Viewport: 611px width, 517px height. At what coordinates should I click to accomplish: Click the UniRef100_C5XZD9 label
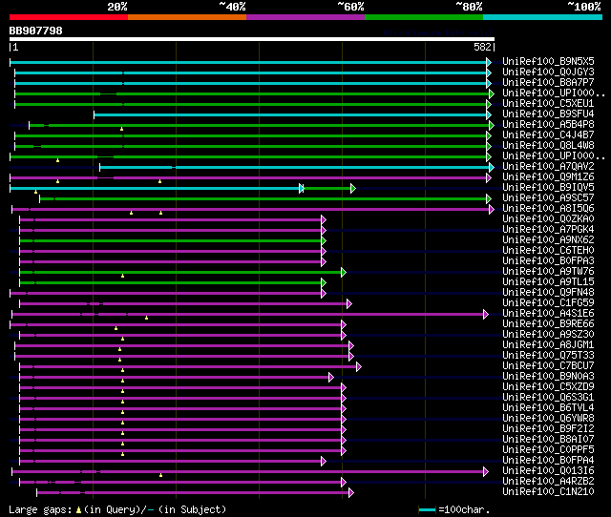[548, 387]
